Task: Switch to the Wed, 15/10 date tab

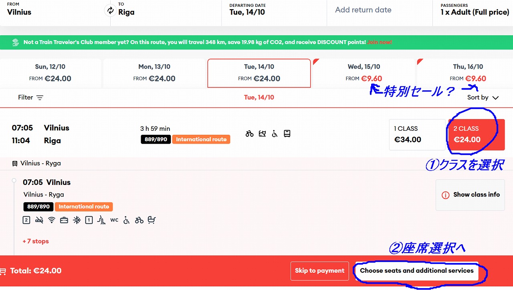Action: 364,73
